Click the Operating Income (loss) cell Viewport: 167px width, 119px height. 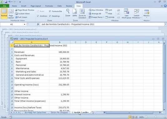[x=32, y=85]
